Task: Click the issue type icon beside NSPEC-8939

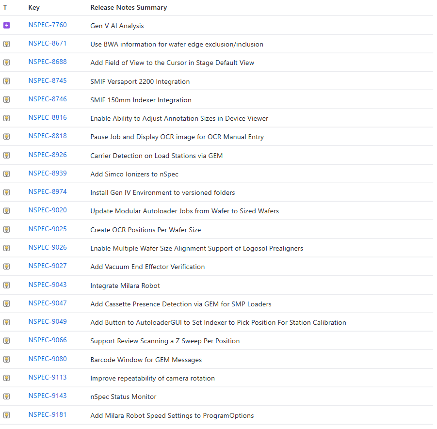Action: tap(6, 174)
